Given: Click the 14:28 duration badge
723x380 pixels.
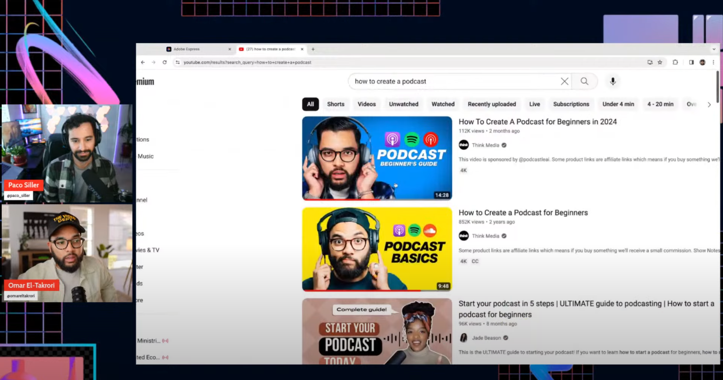Looking at the screenshot, I should tap(442, 195).
